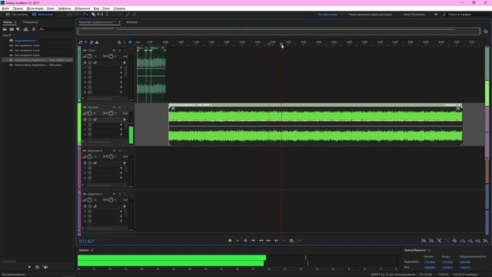
Task: Open the Выбор/Вид panel menu icon
Action: [429, 250]
